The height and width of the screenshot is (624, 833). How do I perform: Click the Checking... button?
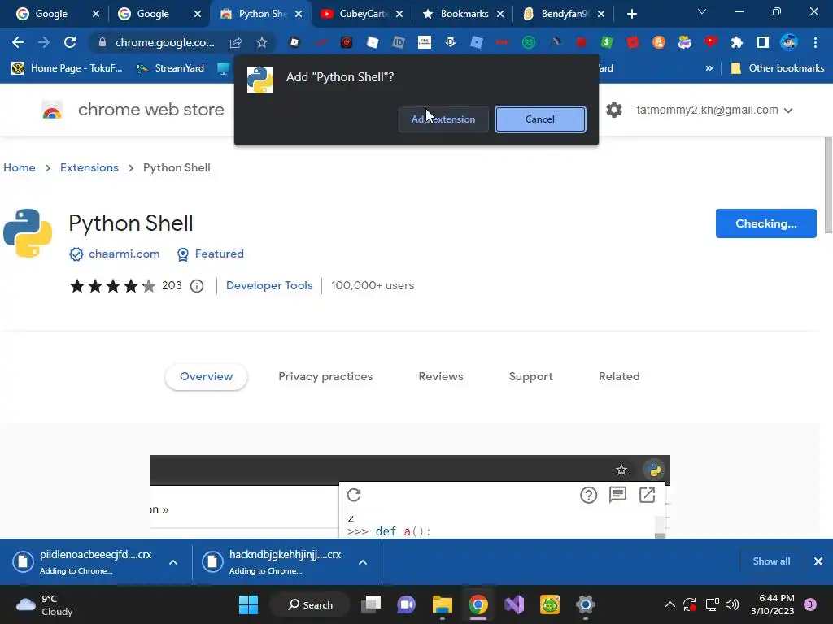coord(765,223)
